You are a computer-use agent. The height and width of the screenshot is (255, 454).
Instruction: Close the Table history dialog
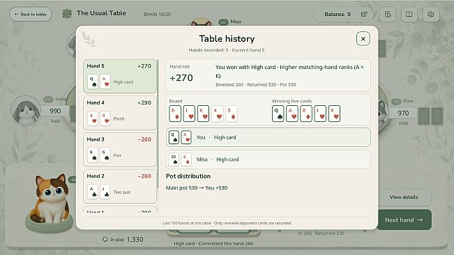pyautogui.click(x=363, y=39)
